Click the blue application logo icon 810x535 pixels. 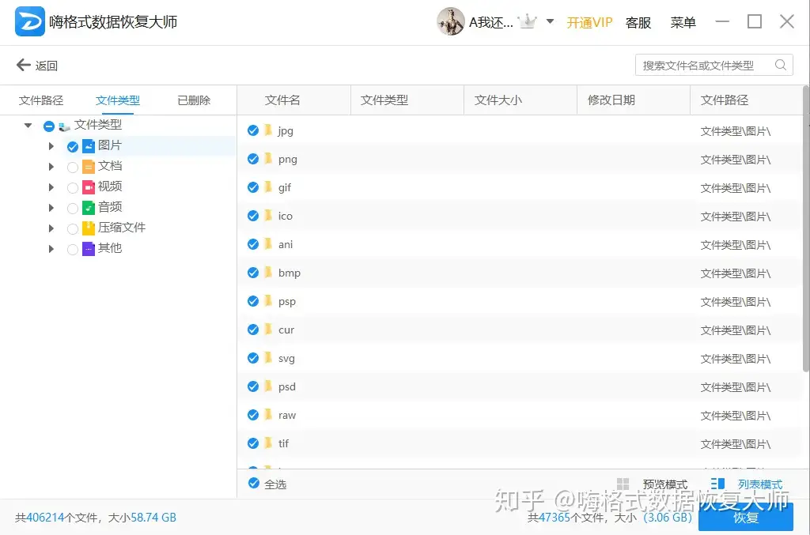click(29, 21)
